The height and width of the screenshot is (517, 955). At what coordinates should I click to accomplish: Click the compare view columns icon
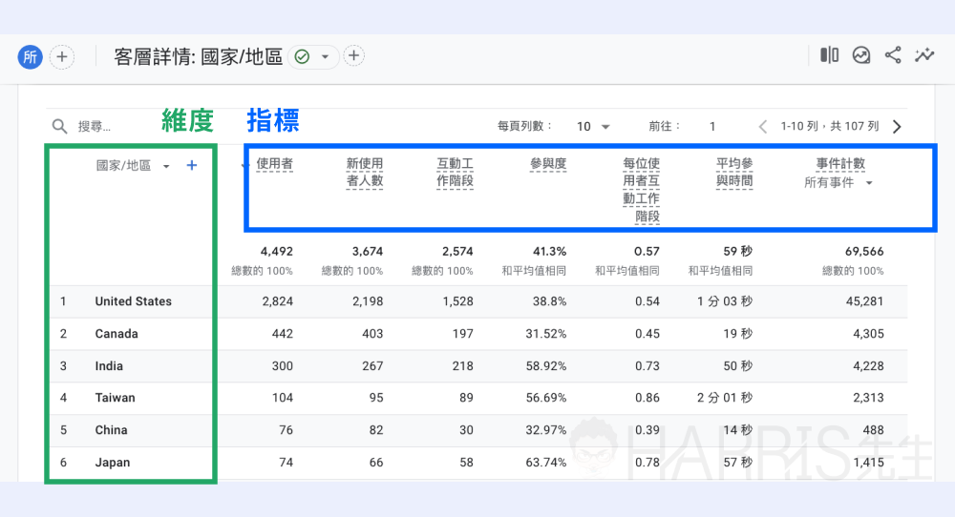point(829,55)
